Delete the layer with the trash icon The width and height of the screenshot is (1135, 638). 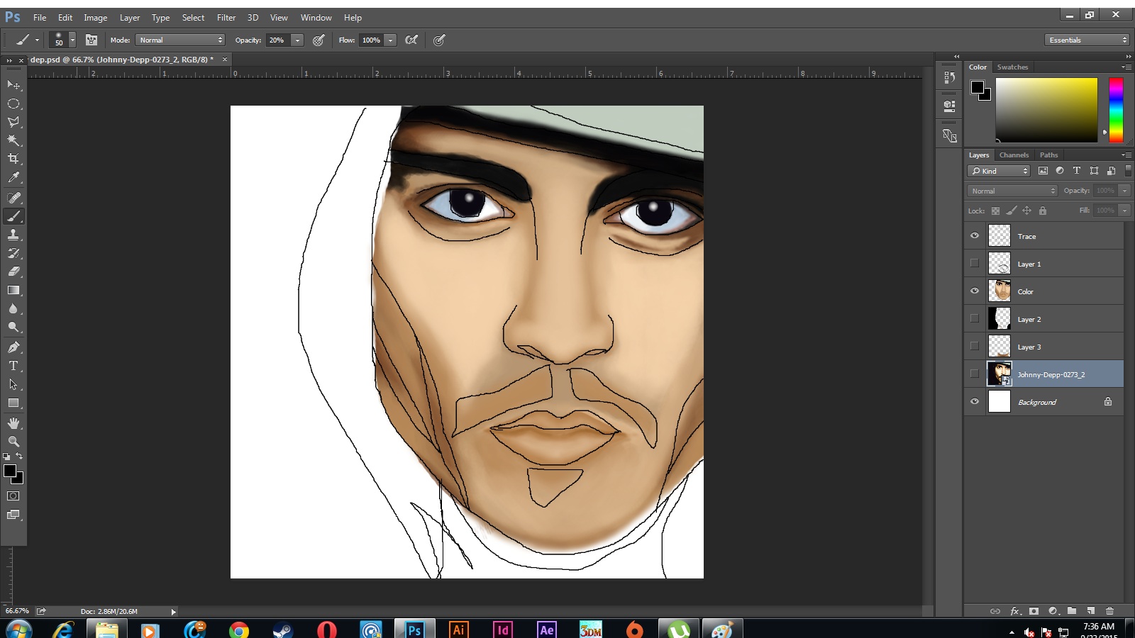click(x=1110, y=611)
